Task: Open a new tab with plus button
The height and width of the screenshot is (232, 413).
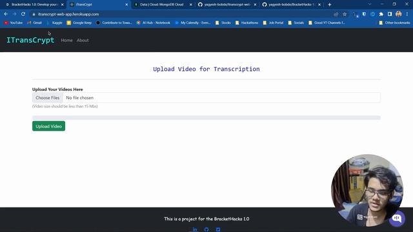Action: point(330,5)
